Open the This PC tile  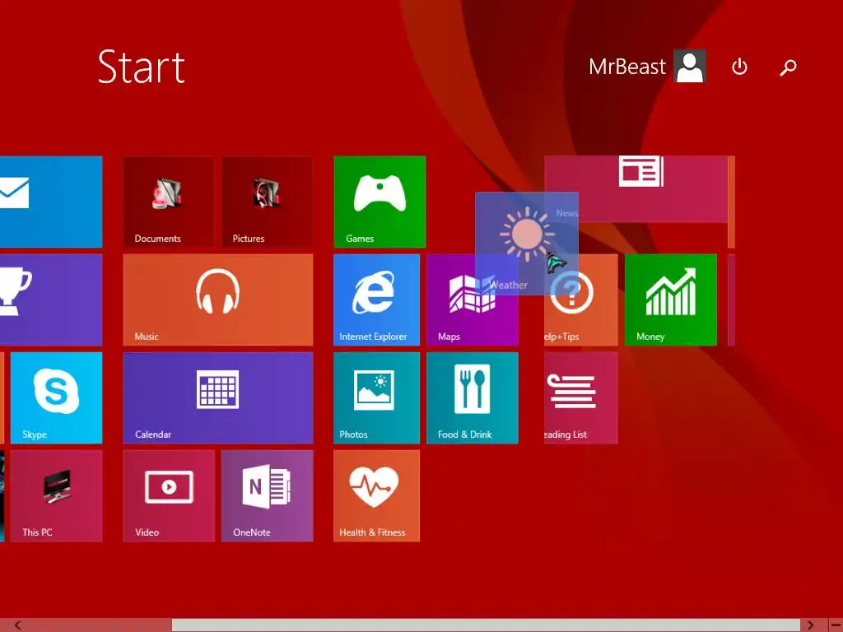57,495
